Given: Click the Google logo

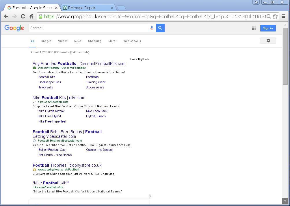Looking at the screenshot, I should [14, 28].
